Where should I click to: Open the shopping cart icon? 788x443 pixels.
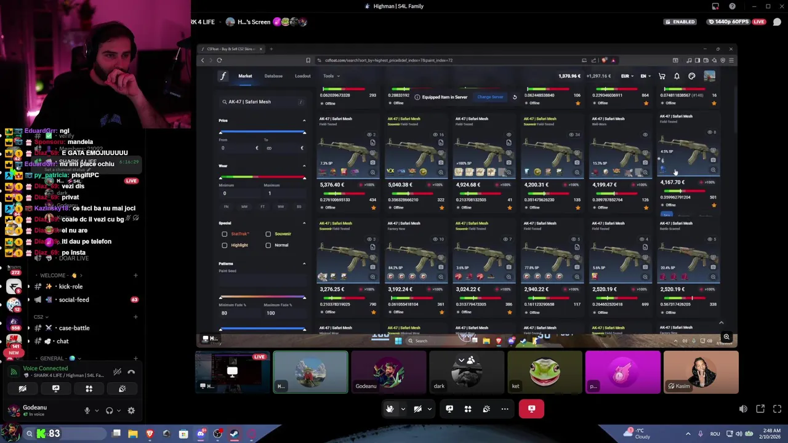point(662,76)
